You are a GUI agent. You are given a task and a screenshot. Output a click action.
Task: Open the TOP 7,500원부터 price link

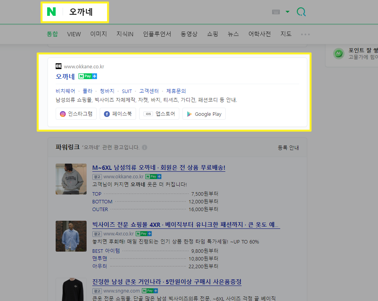pyautogui.click(x=155, y=194)
